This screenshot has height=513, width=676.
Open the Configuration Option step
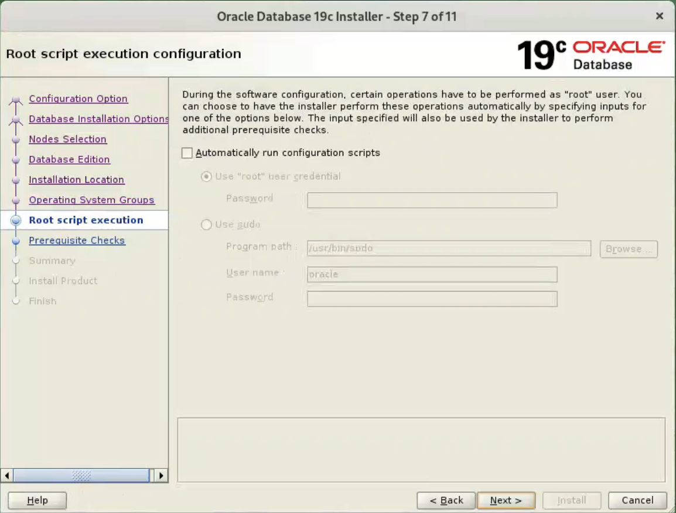(x=78, y=99)
